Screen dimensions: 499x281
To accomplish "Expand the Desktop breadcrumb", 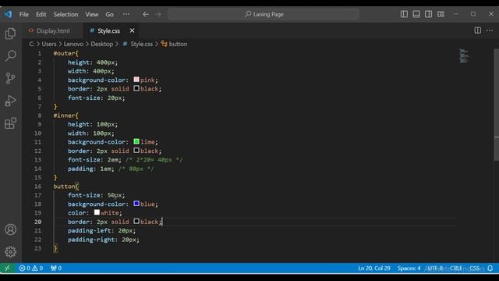I will click(102, 44).
